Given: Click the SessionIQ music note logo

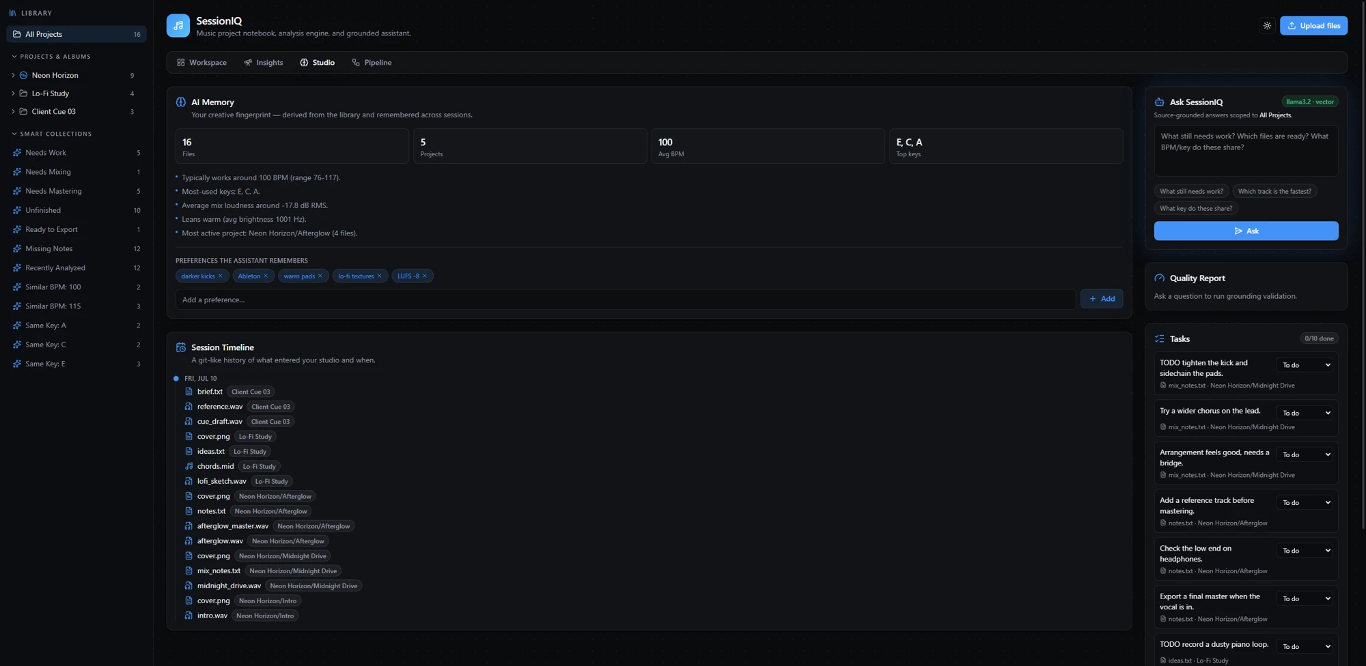Looking at the screenshot, I should (x=178, y=26).
